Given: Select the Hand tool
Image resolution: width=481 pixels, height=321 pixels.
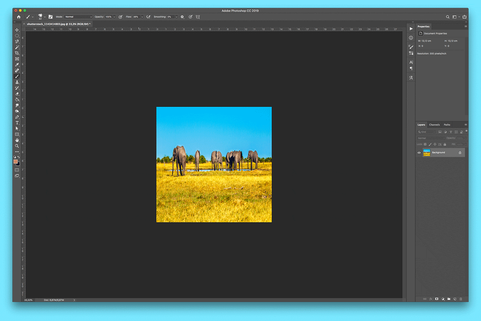Looking at the screenshot, I should pos(17,140).
